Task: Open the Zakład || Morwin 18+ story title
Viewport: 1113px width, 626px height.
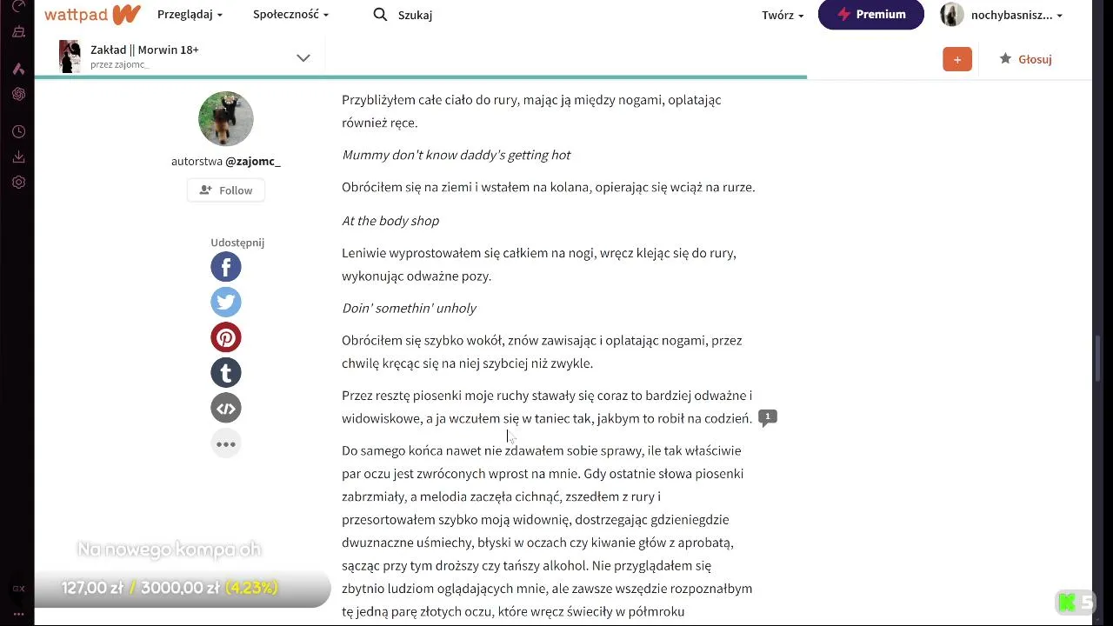Action: (144, 50)
